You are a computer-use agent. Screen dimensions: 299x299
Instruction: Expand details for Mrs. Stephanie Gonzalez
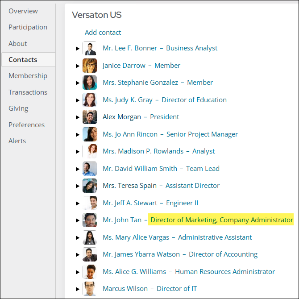[77, 83]
